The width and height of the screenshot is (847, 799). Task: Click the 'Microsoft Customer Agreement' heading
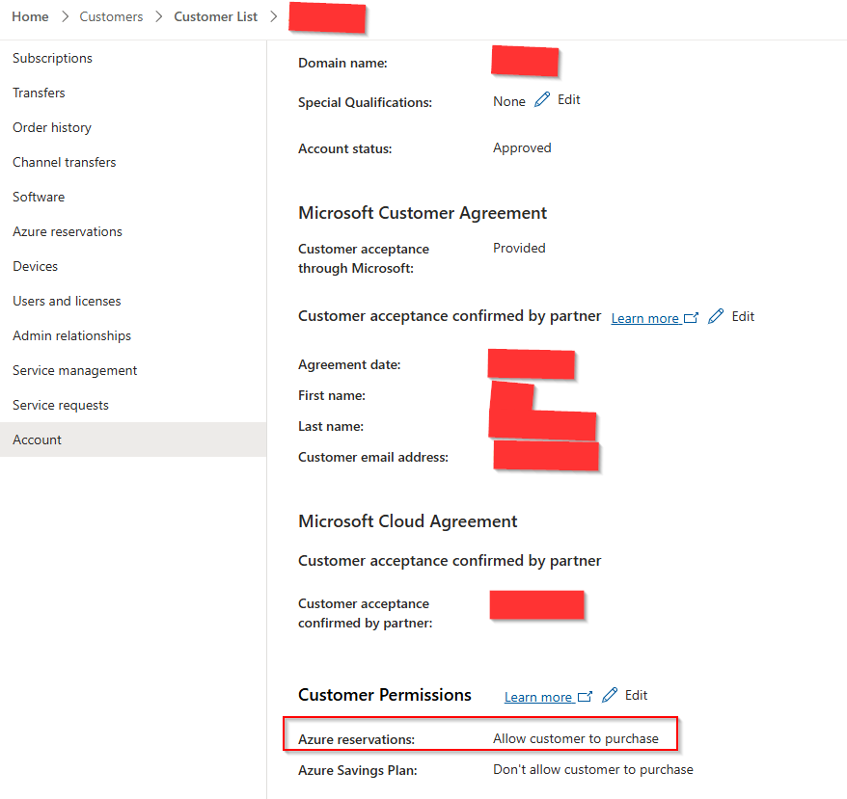click(423, 213)
